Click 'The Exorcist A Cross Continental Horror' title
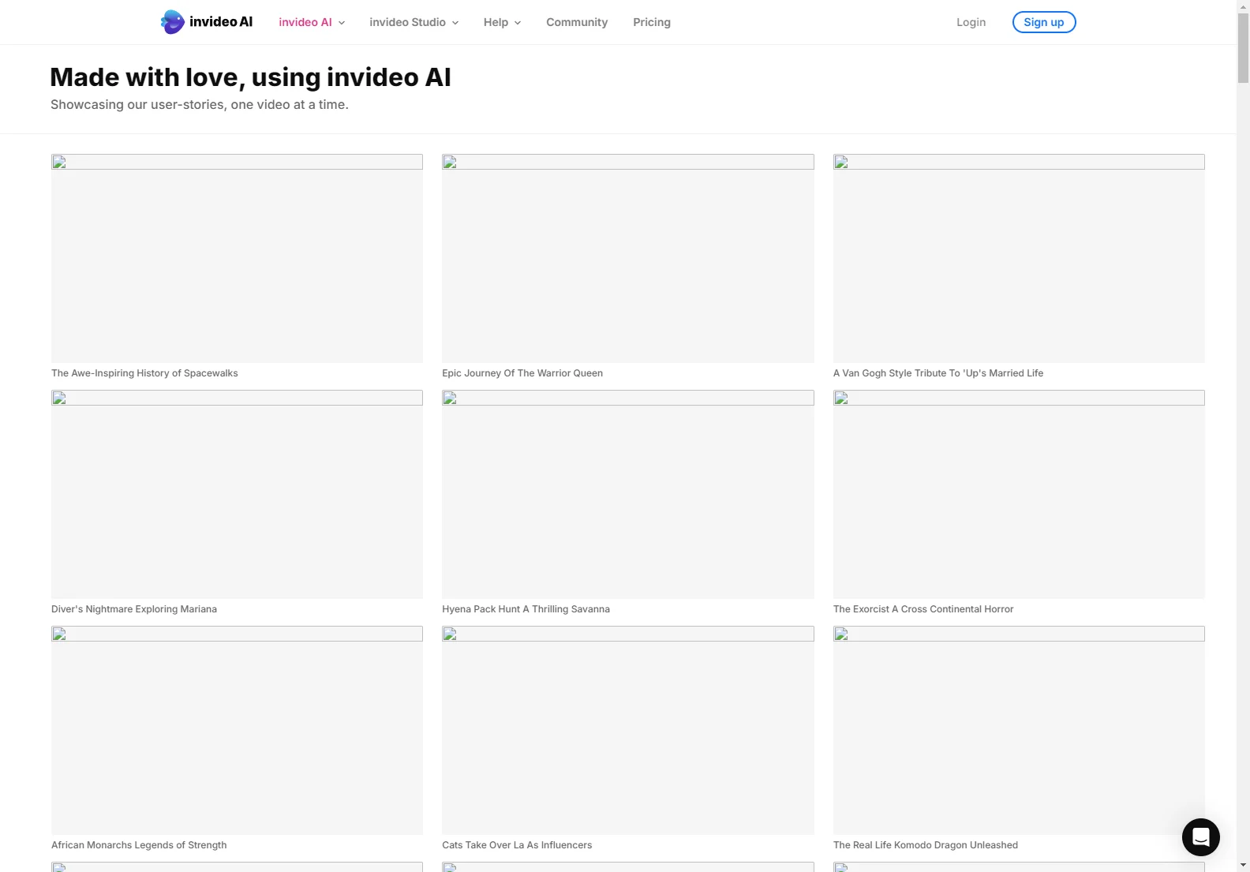The height and width of the screenshot is (872, 1250). click(923, 609)
